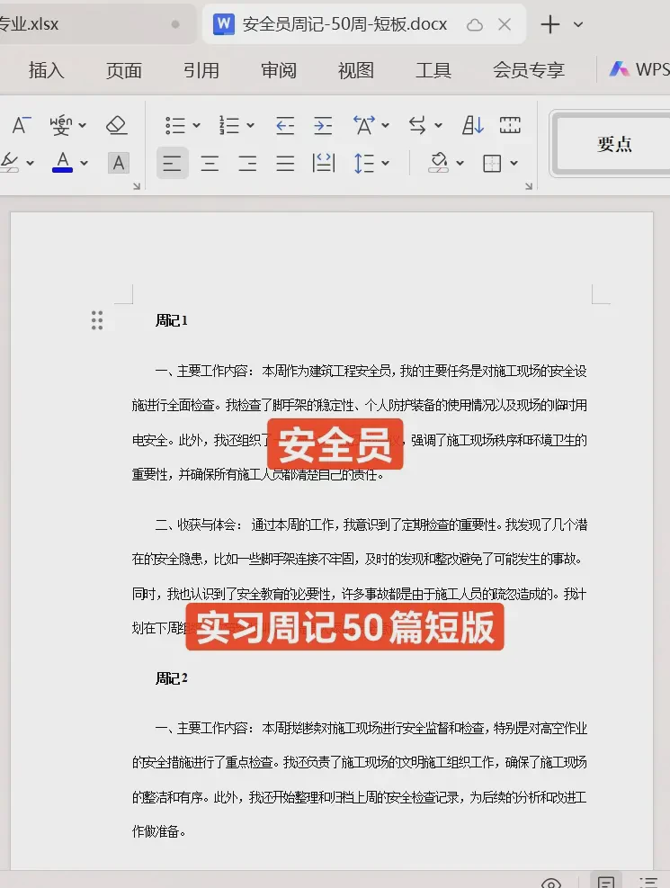Click the text conversion arrows icon

click(x=417, y=125)
